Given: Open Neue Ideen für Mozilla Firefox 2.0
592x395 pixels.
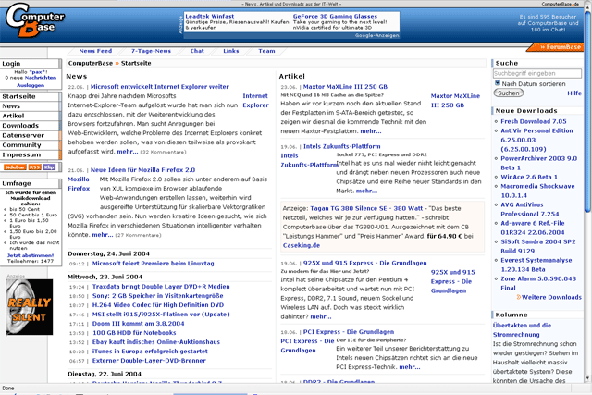Looking at the screenshot, I should (142, 170).
